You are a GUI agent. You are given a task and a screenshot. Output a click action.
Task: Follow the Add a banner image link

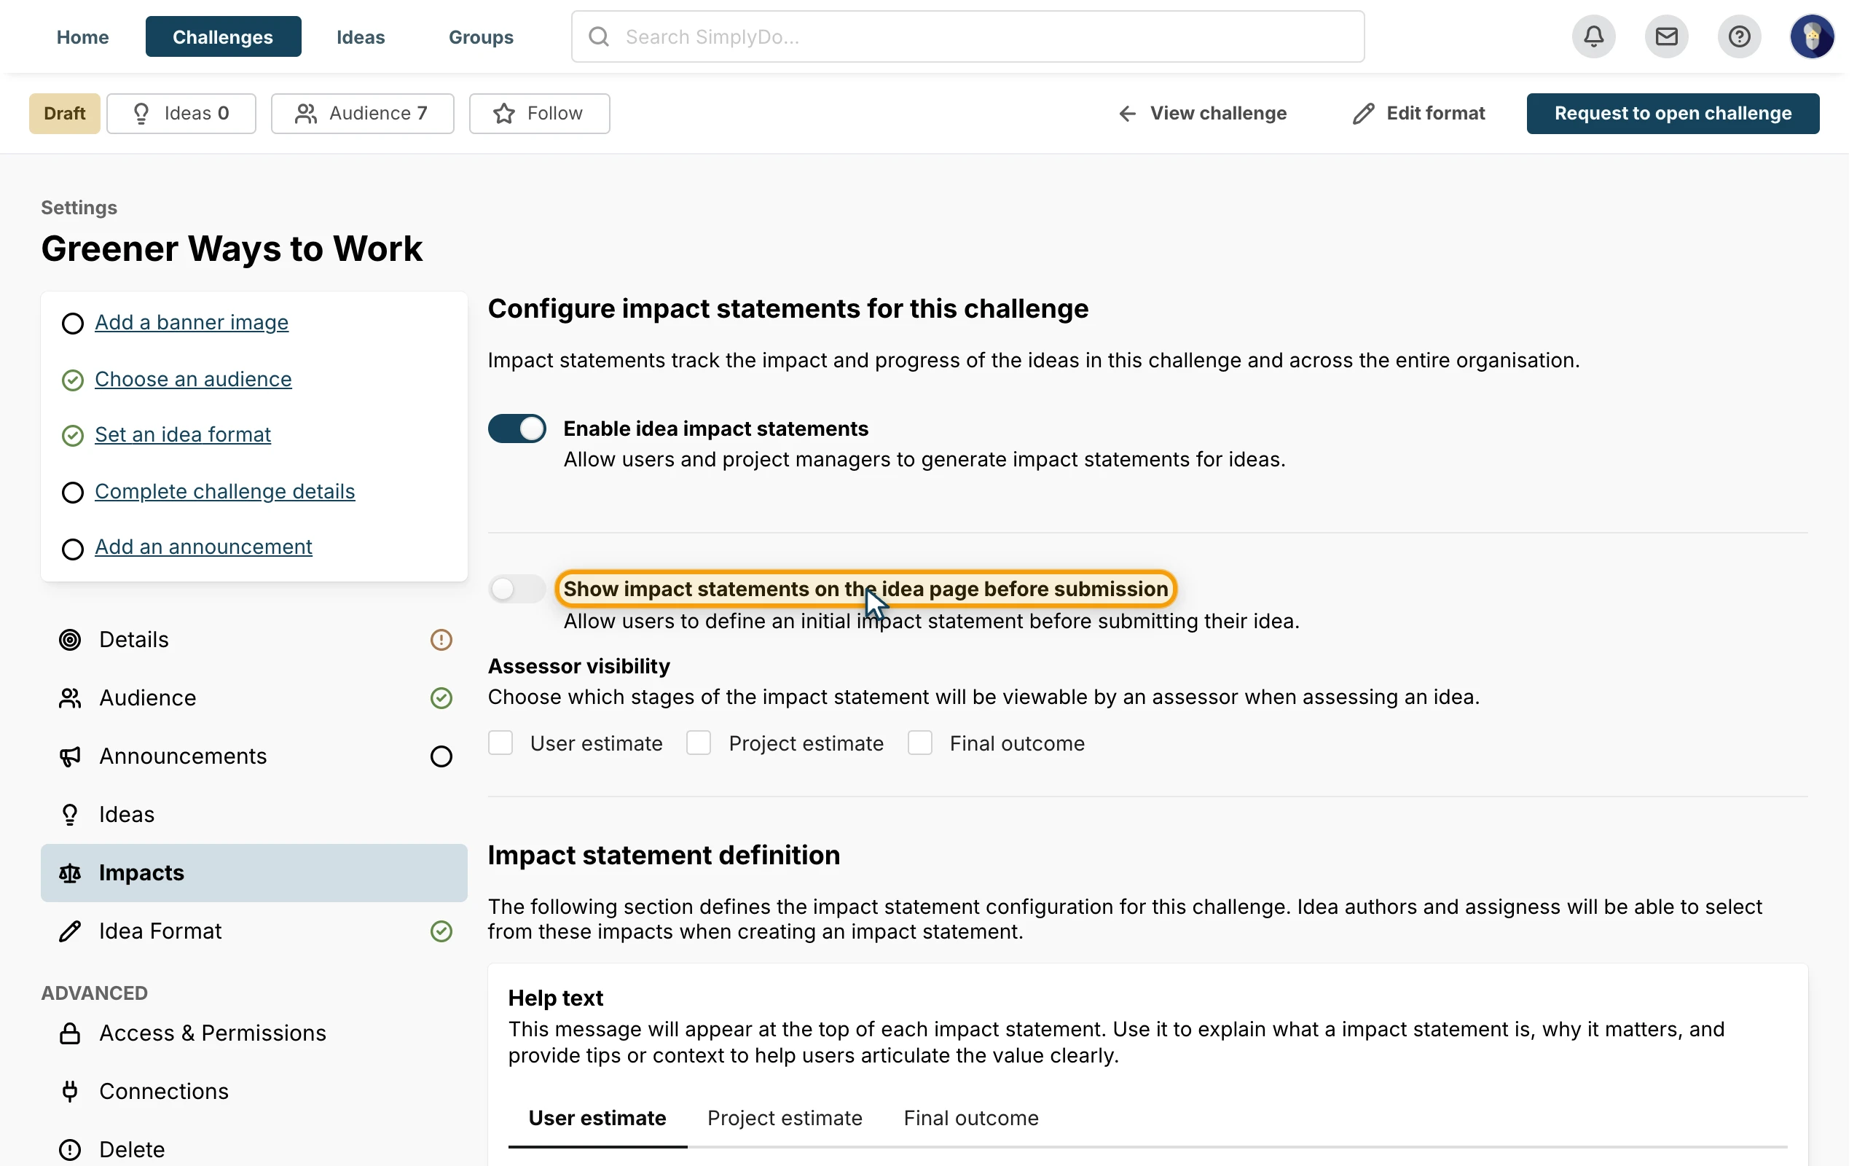[x=192, y=322]
